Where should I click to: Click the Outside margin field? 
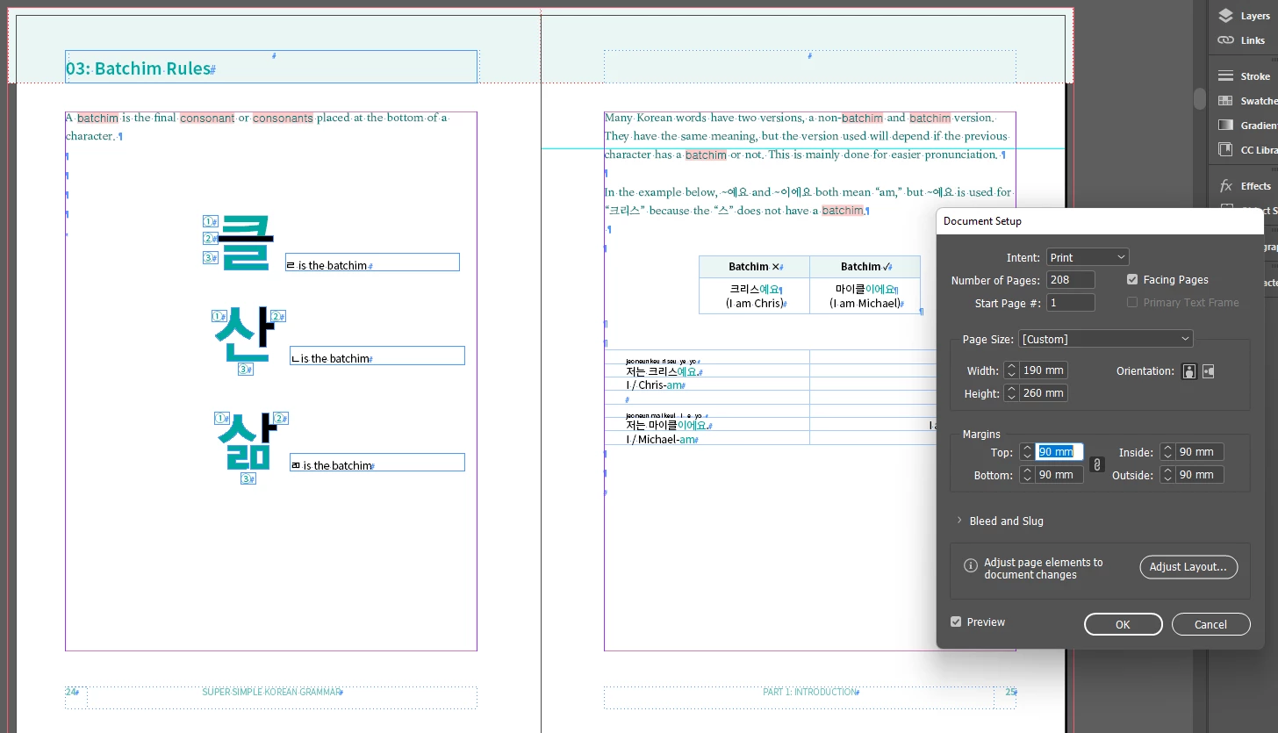pyautogui.click(x=1200, y=475)
